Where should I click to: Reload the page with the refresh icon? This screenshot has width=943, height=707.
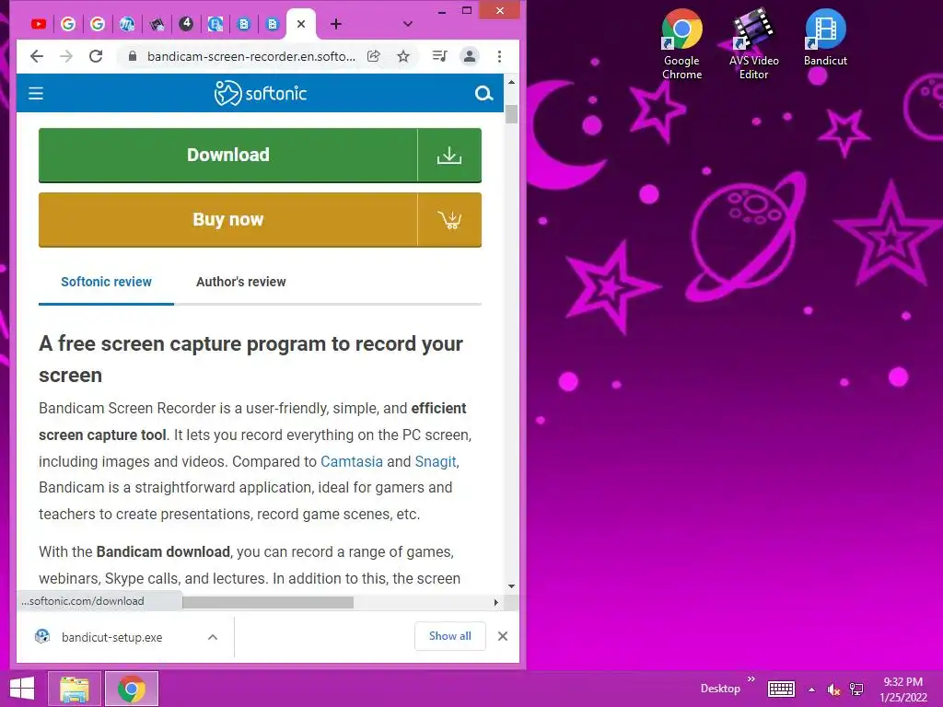[x=96, y=56]
